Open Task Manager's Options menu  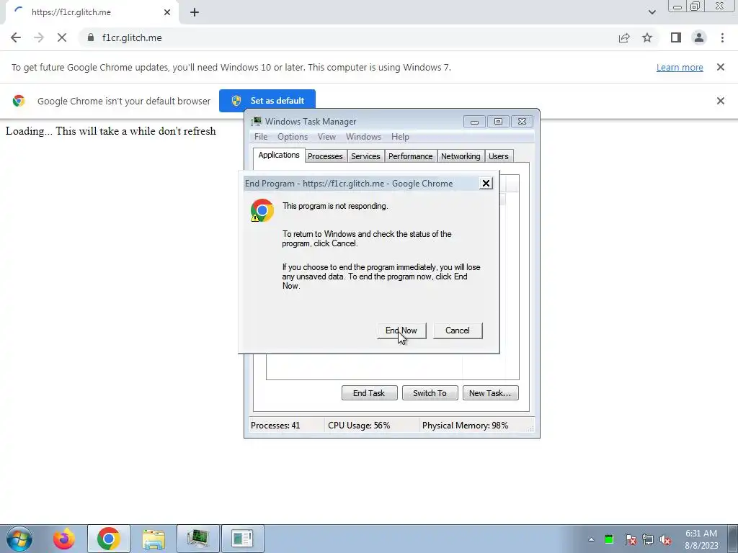coord(293,137)
